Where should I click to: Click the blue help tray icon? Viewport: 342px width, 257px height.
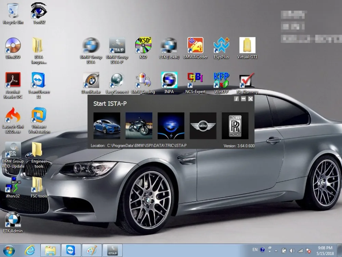(x=262, y=249)
